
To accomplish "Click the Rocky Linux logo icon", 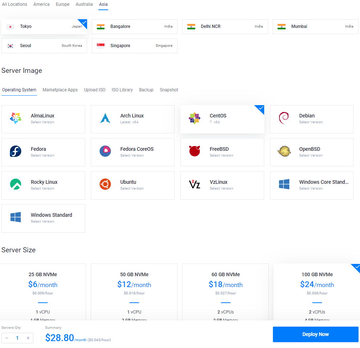I will (x=16, y=184).
